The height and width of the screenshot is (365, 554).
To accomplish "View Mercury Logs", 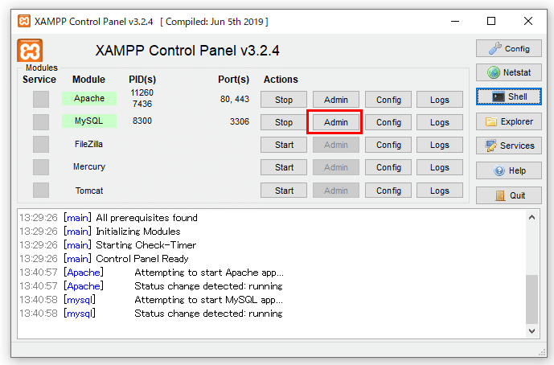I will pyautogui.click(x=440, y=167).
